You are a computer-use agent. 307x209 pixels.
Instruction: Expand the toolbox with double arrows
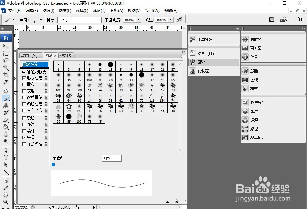[2, 29]
